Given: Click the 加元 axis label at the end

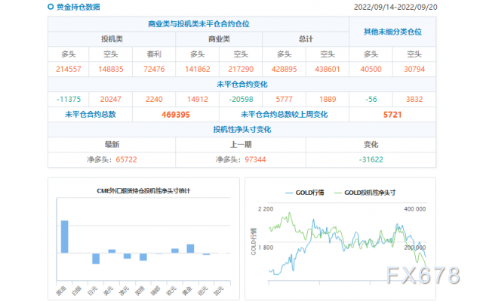Looking at the screenshot, I should click(218, 290).
